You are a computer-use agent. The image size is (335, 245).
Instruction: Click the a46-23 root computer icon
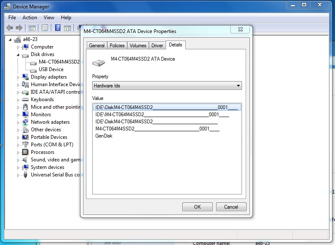[17, 39]
